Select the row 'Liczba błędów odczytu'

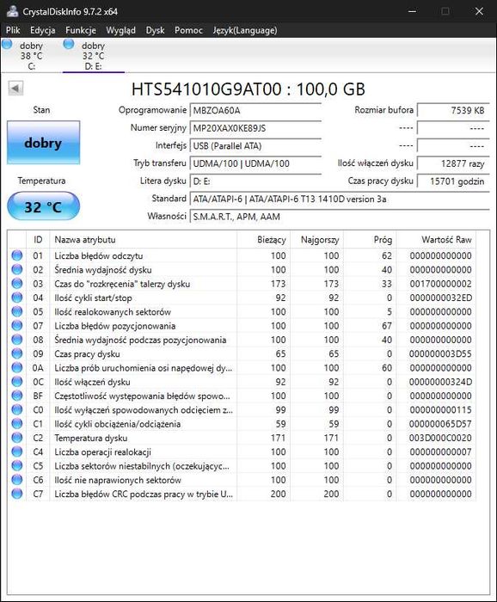(x=242, y=255)
